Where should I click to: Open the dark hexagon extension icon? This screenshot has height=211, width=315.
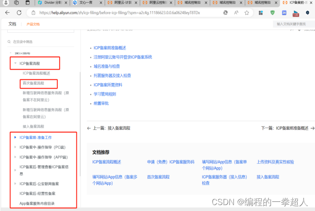307,13
